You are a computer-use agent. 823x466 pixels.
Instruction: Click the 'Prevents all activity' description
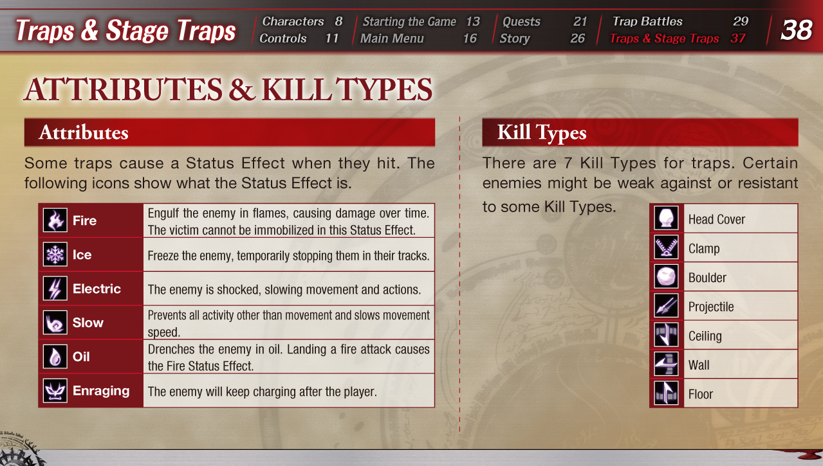click(288, 323)
